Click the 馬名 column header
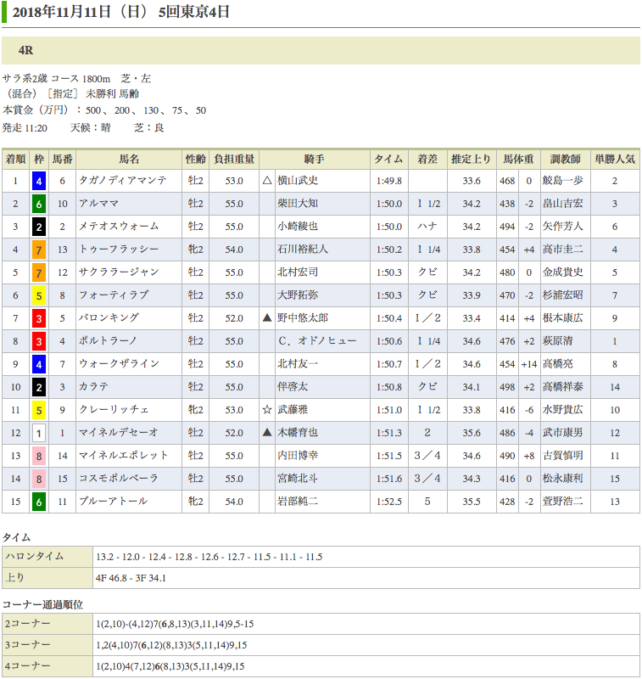642x679 pixels. tap(129, 159)
